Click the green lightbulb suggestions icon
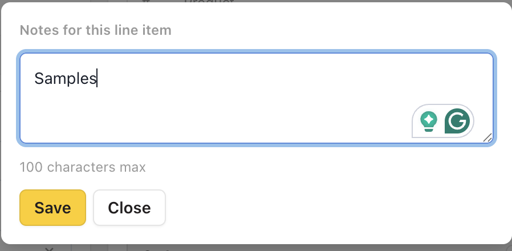The width and height of the screenshot is (512, 251). 429,121
